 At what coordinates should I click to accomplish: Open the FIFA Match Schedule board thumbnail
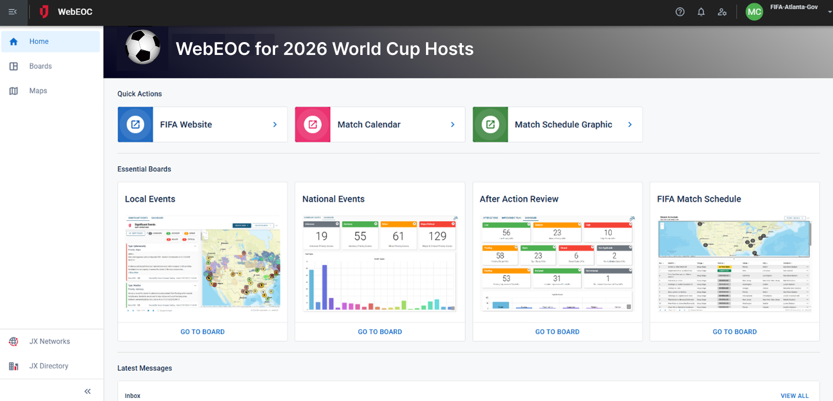click(734, 264)
